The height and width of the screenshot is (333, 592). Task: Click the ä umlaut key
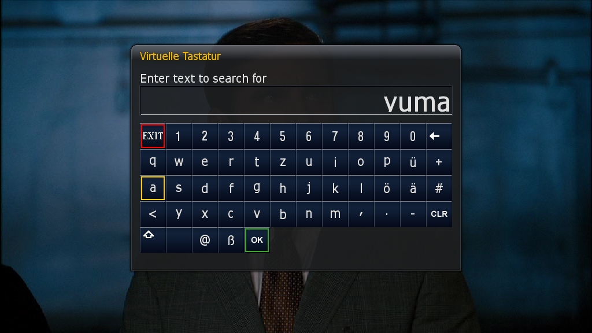click(413, 188)
